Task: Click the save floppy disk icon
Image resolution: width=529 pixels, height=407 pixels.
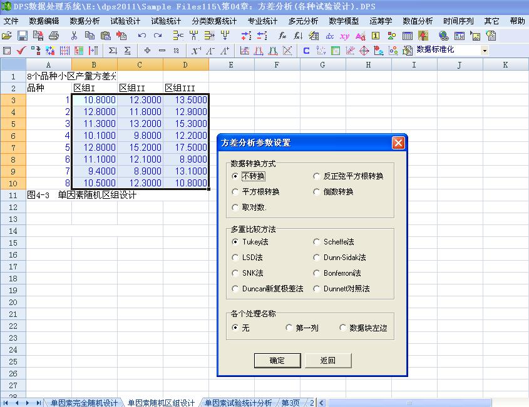Action: tap(22, 36)
